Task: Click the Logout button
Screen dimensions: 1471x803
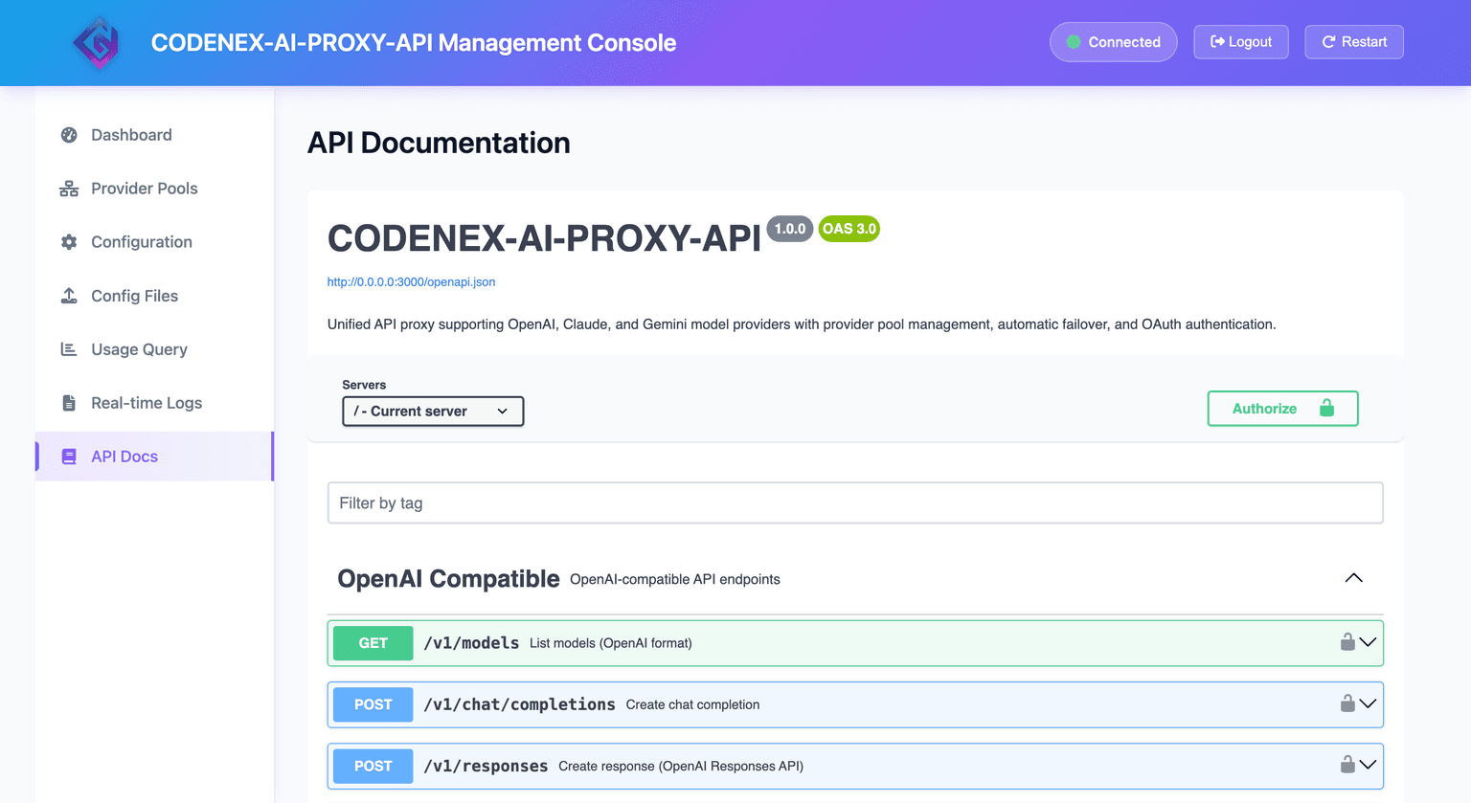Action: click(1241, 42)
